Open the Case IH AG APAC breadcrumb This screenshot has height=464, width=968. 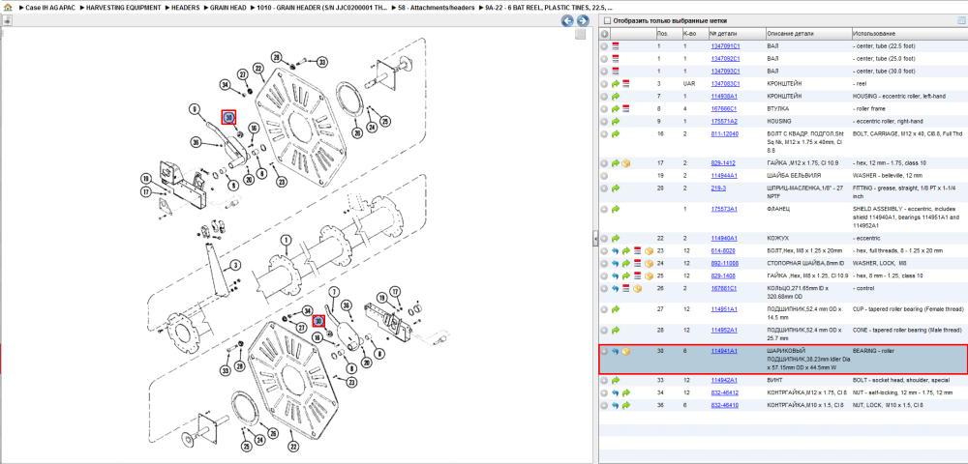(x=49, y=8)
